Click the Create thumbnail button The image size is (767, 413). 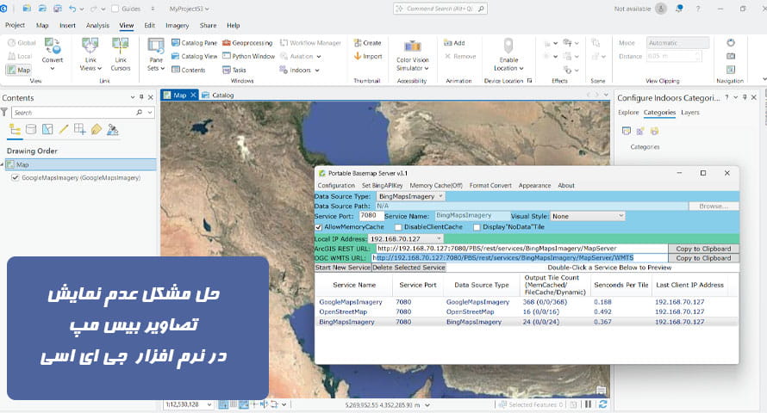pyautogui.click(x=367, y=43)
